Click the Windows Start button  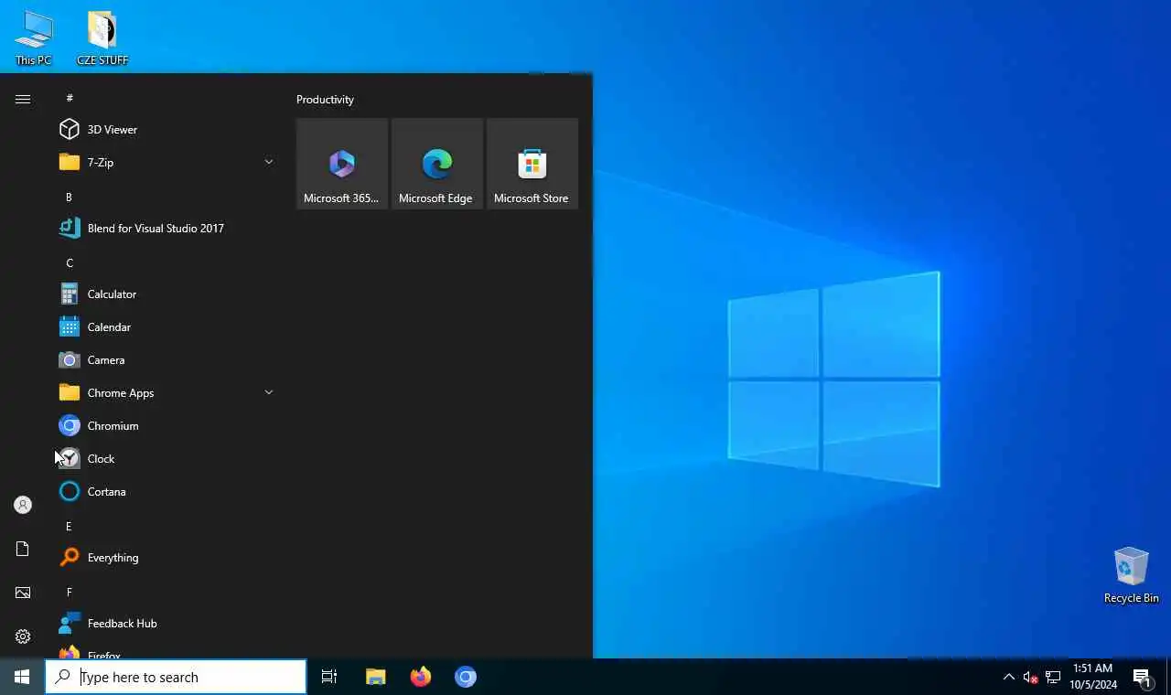click(22, 677)
